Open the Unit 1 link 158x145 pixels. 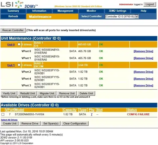(x=11, y=65)
